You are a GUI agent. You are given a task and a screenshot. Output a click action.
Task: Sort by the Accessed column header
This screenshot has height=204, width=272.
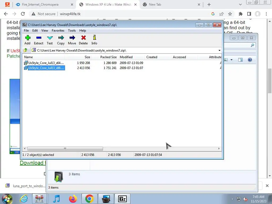point(185,57)
